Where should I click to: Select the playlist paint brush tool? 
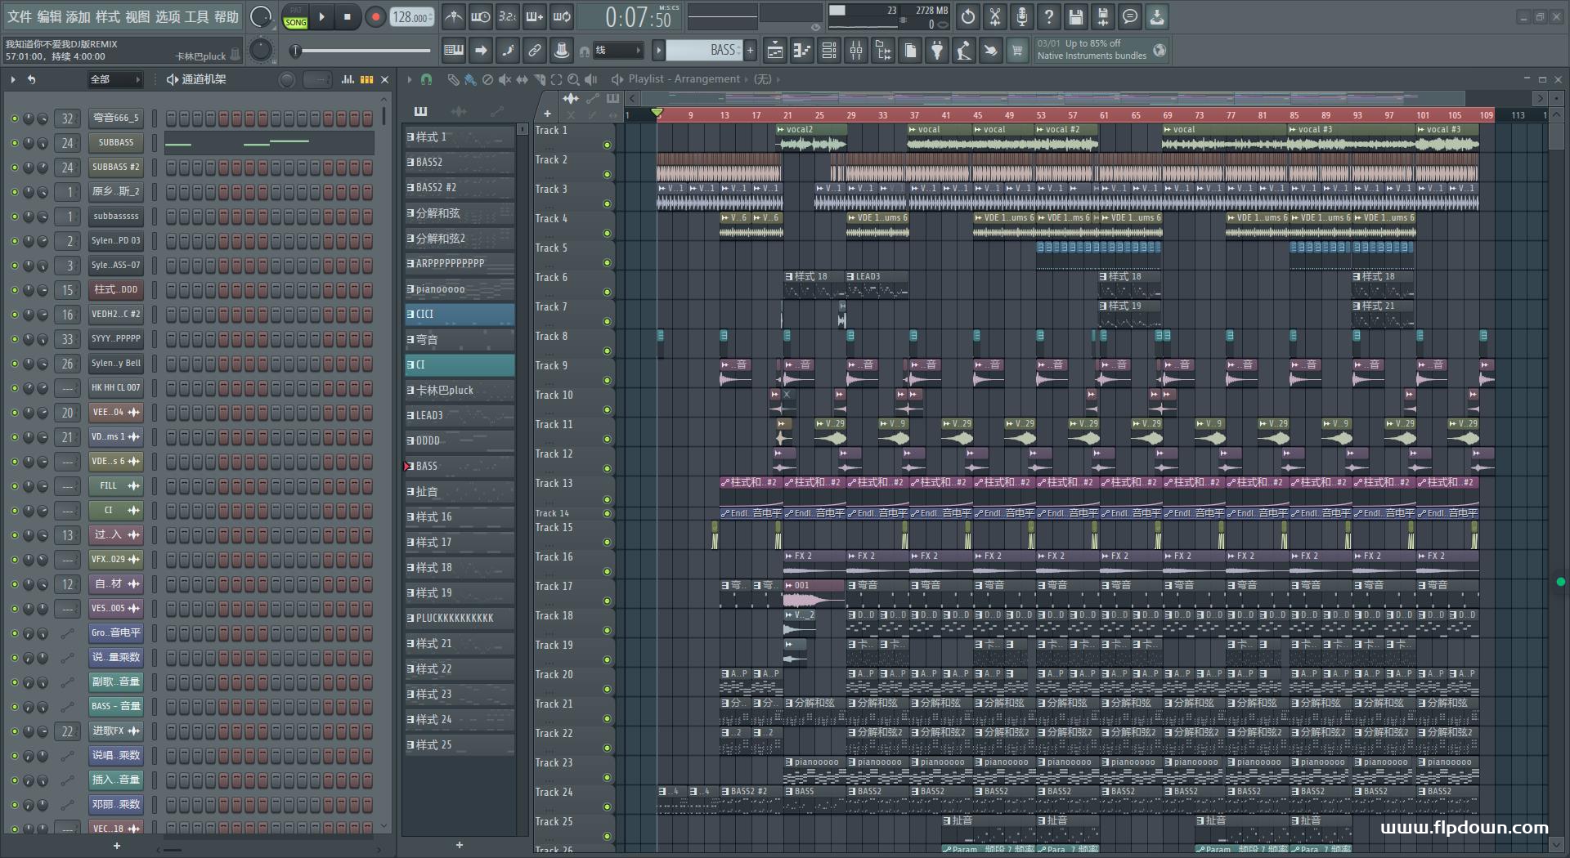(470, 79)
